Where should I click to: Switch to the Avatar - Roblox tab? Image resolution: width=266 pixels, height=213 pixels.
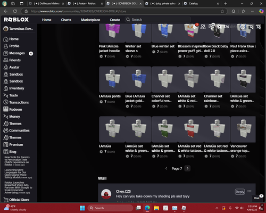(86, 4)
